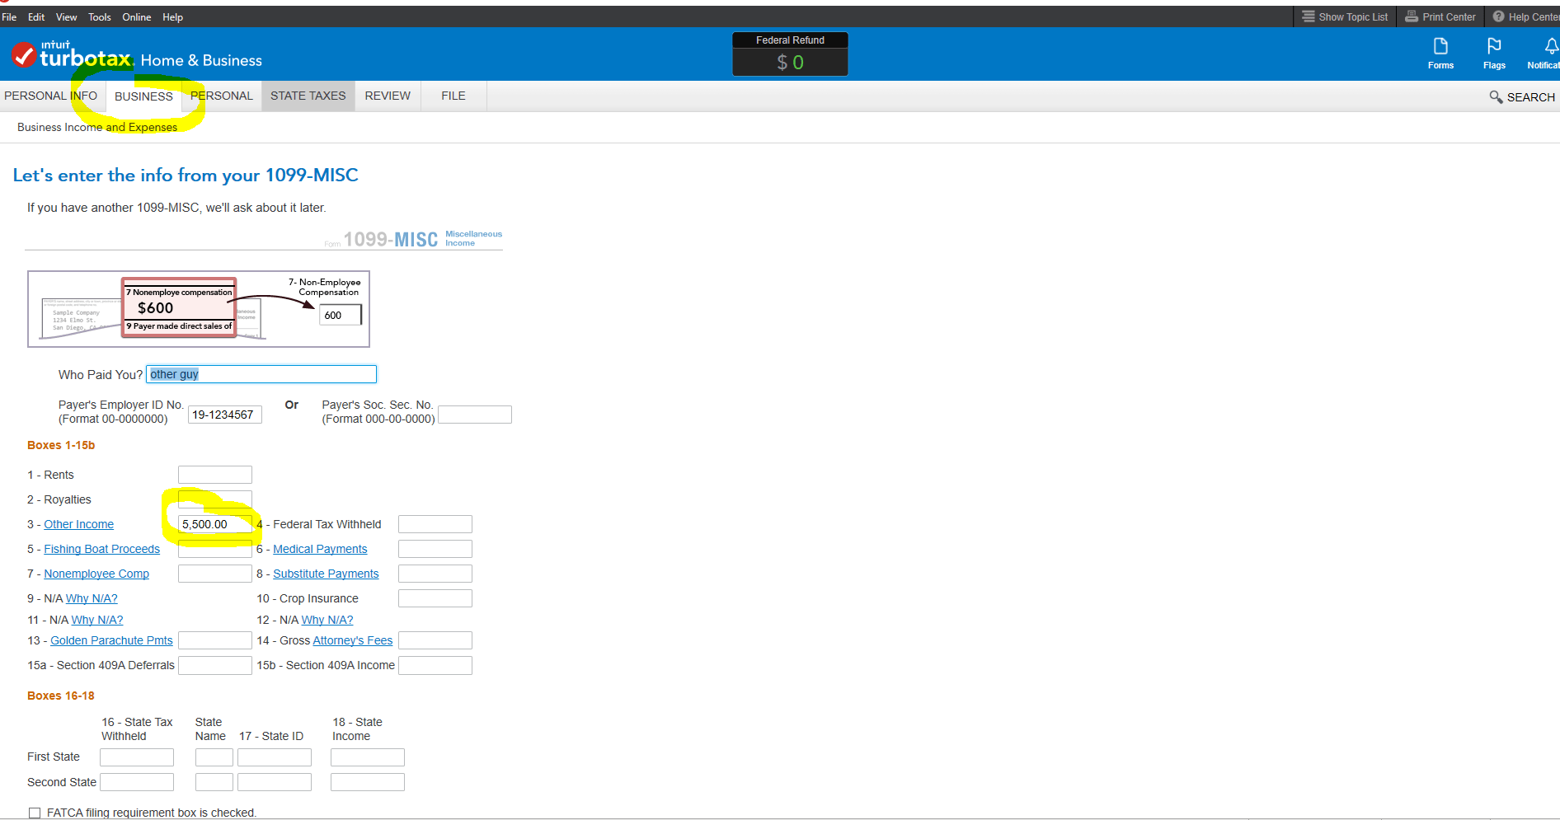Click Why N/A? link for box 12
1560x820 pixels.
[x=327, y=620]
